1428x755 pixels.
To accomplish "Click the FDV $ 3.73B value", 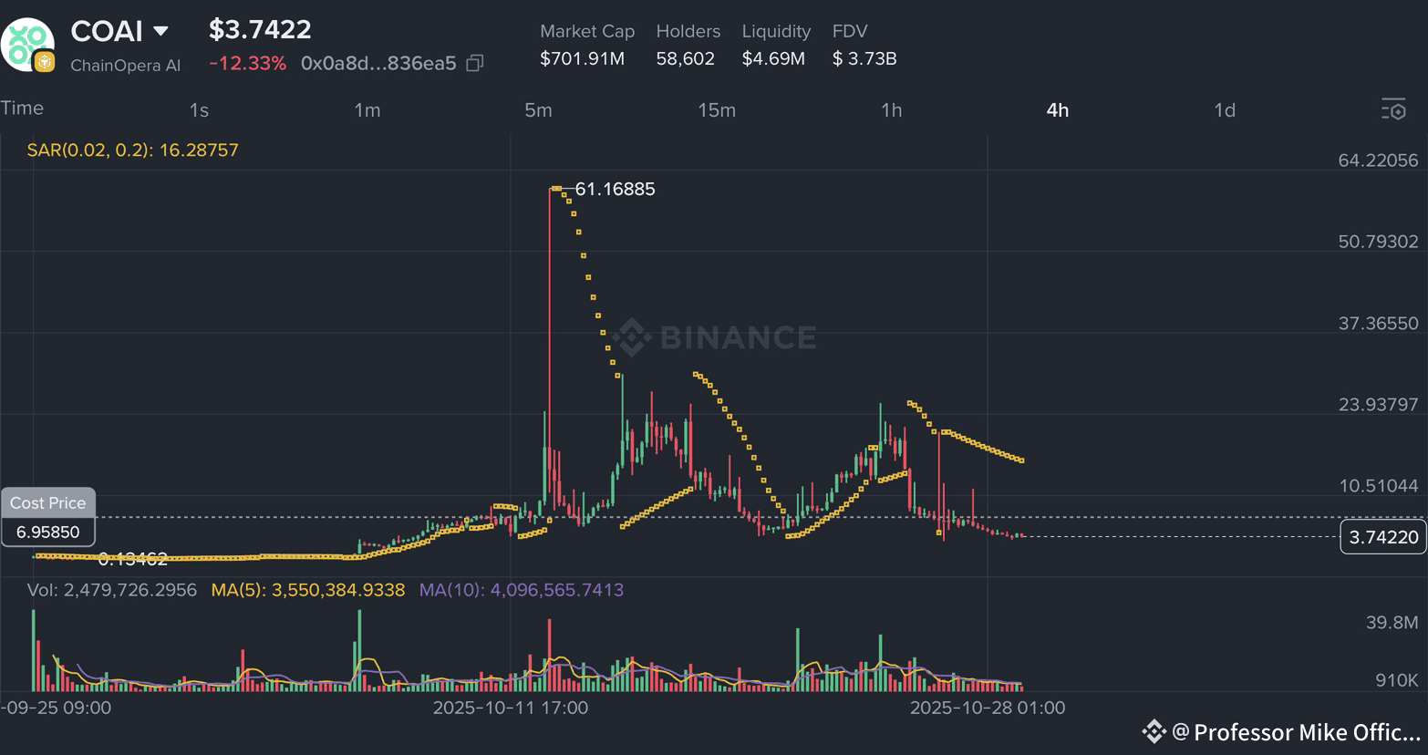I will pyautogui.click(x=864, y=59).
